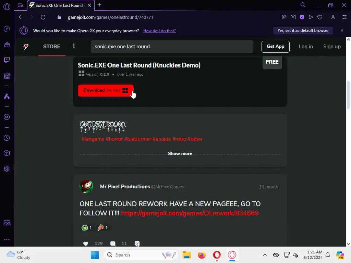This screenshot has height=263, width=351.
Task: Close the Sonic.EXE One Last Round tab
Action: [x=89, y=5]
